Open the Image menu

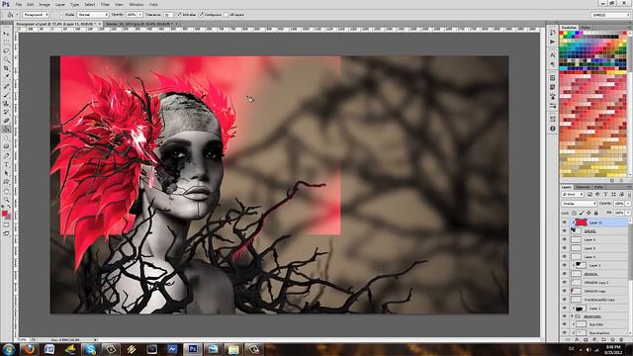[45, 4]
